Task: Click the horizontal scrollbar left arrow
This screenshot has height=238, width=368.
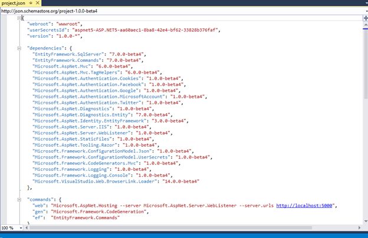Action: tap(27, 227)
